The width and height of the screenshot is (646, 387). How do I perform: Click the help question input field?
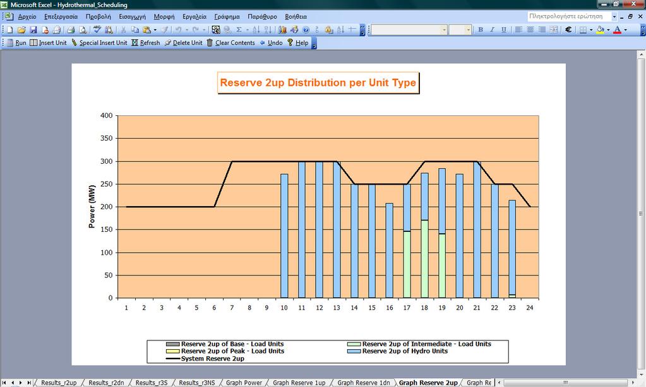pos(569,16)
